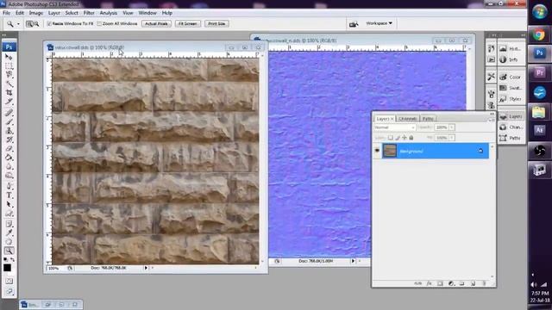
Task: Open the Layers panel options menu
Action: coord(491,120)
